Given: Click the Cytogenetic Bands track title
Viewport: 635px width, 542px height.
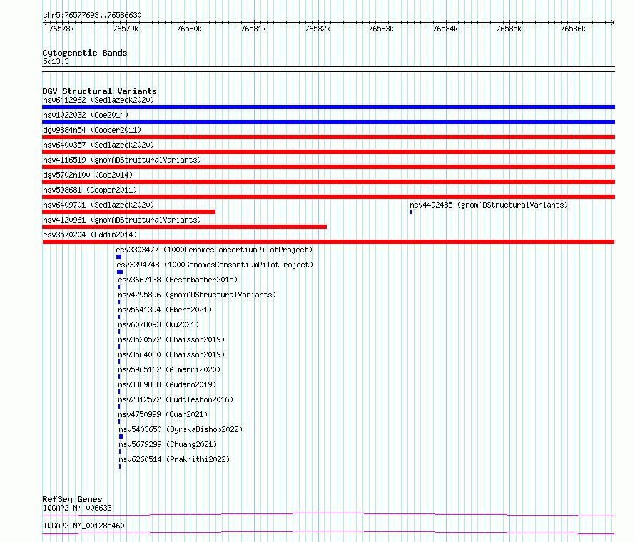Looking at the screenshot, I should [85, 53].
